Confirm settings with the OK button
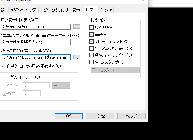Screen dimensions: 193x140 69,116
